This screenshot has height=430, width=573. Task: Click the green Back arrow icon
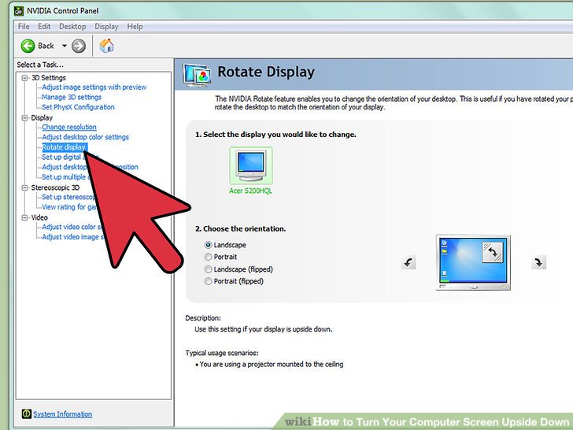28,46
